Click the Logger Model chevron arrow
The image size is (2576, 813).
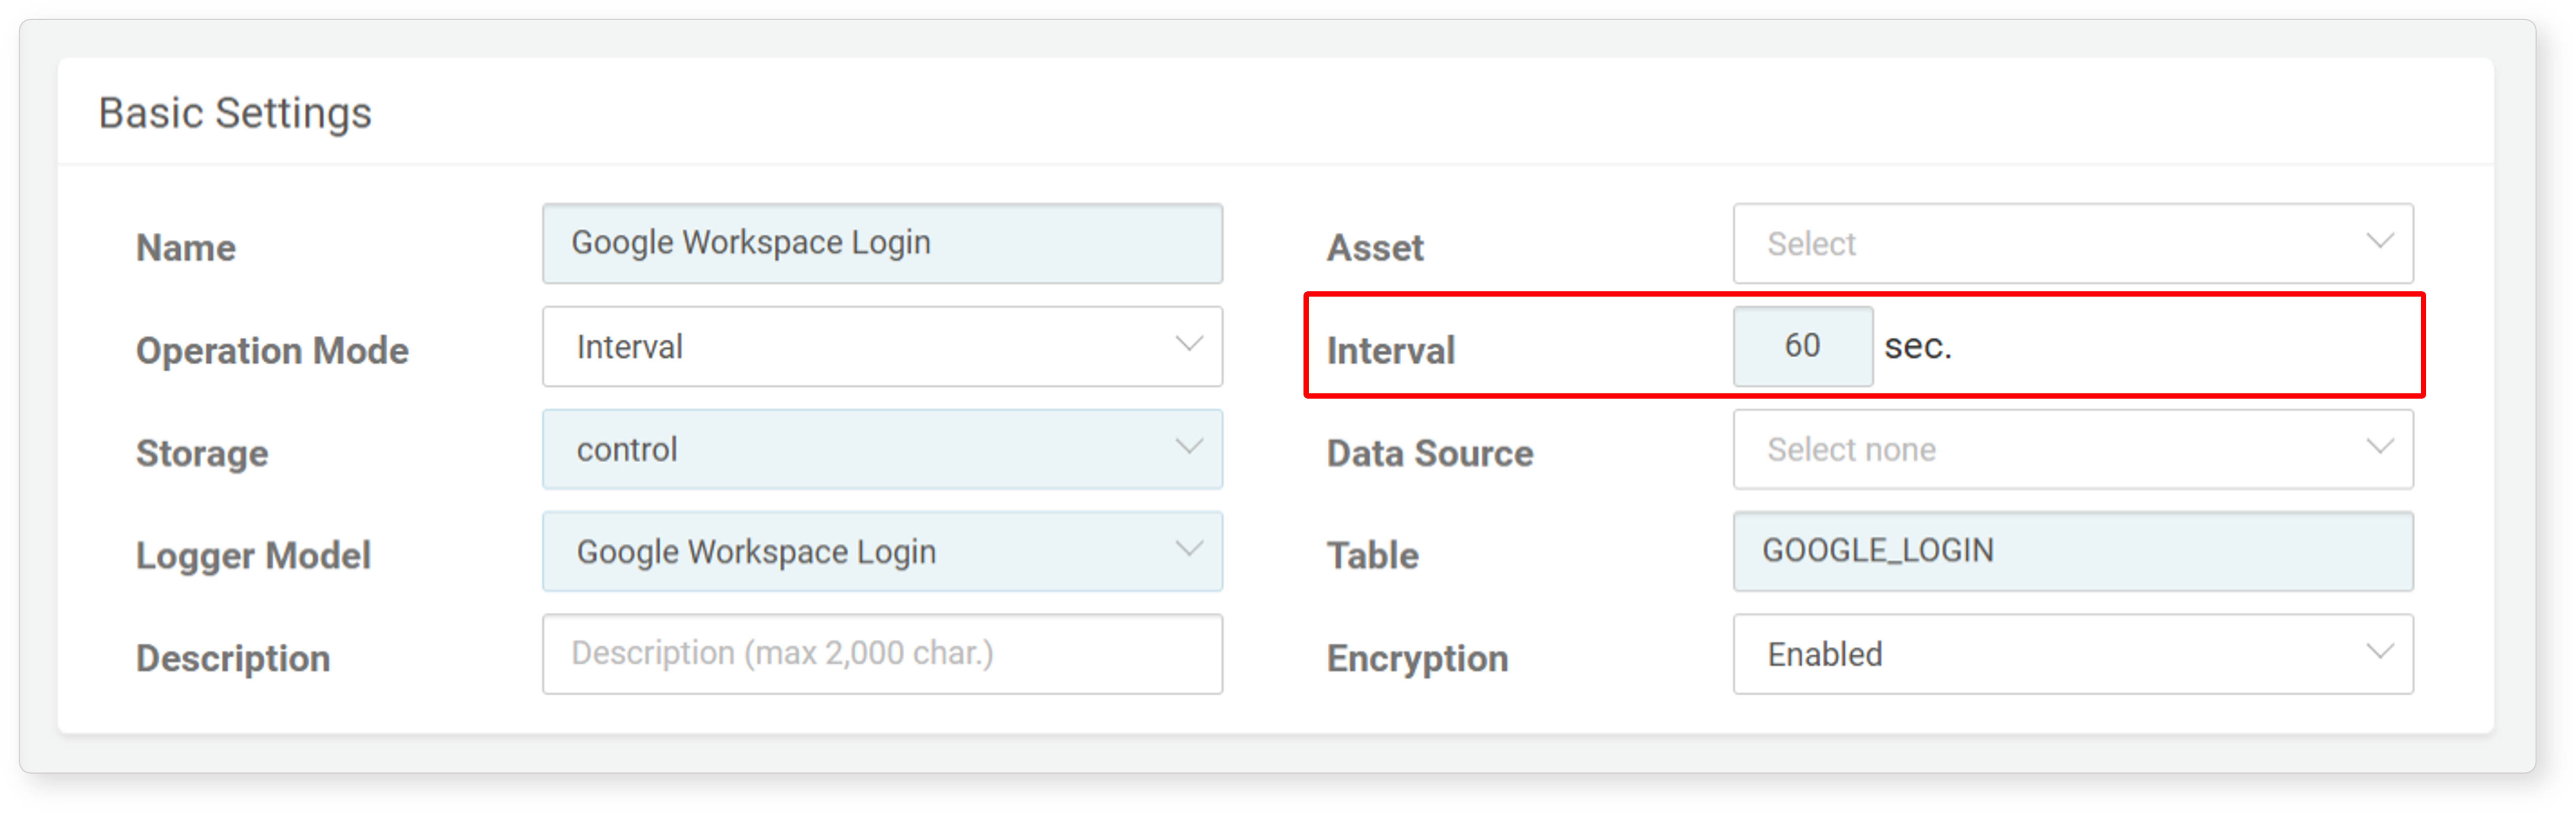1188,549
